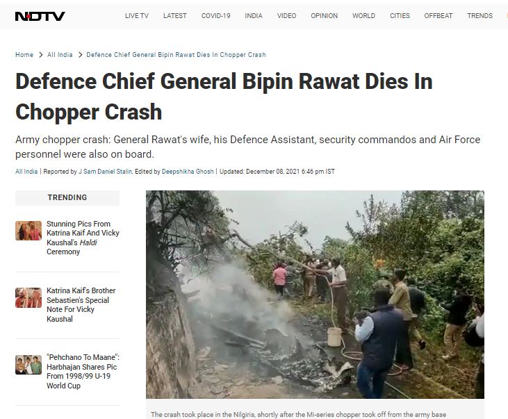The width and height of the screenshot is (508, 419).
Task: Click the Home breadcrumb link
Action: 24,55
